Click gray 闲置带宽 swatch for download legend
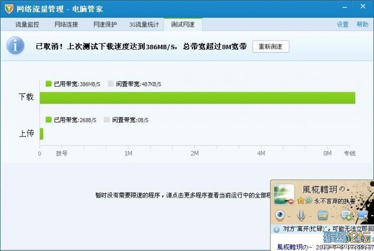374x251 pixels. click(111, 84)
